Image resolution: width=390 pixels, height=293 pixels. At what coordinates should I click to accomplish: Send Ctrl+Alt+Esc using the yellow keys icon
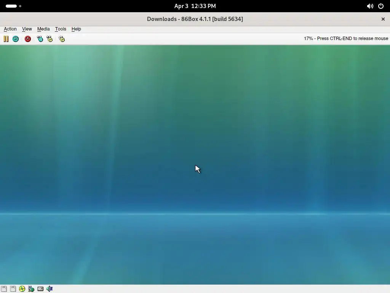pos(50,39)
